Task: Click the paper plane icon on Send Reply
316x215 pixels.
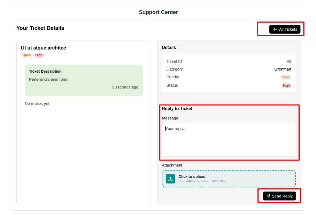Action: coord(268,196)
